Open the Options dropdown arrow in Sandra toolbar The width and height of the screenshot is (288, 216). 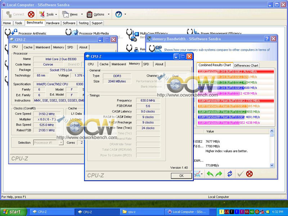(x=109, y=14)
